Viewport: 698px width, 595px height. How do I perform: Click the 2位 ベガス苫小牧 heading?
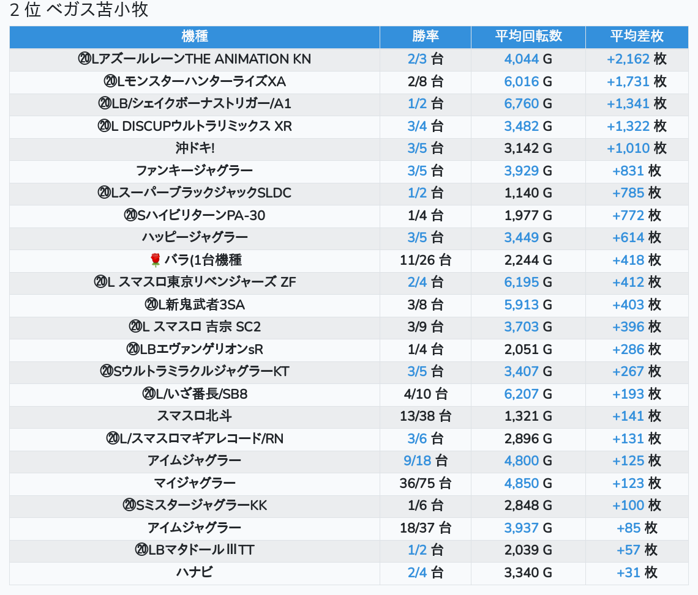pos(80,10)
